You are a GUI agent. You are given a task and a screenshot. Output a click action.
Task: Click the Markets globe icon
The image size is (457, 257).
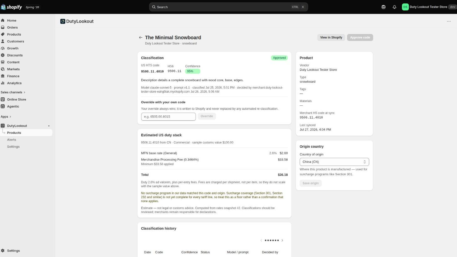[3, 69]
